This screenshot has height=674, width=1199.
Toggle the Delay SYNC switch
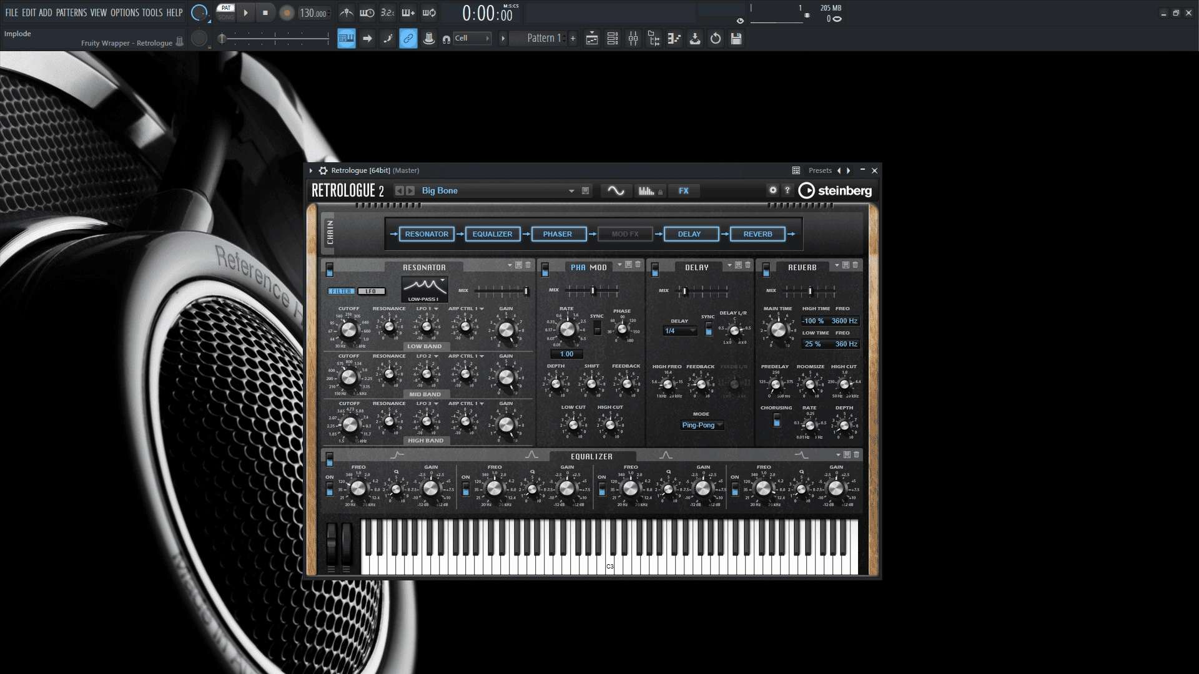pos(709,329)
